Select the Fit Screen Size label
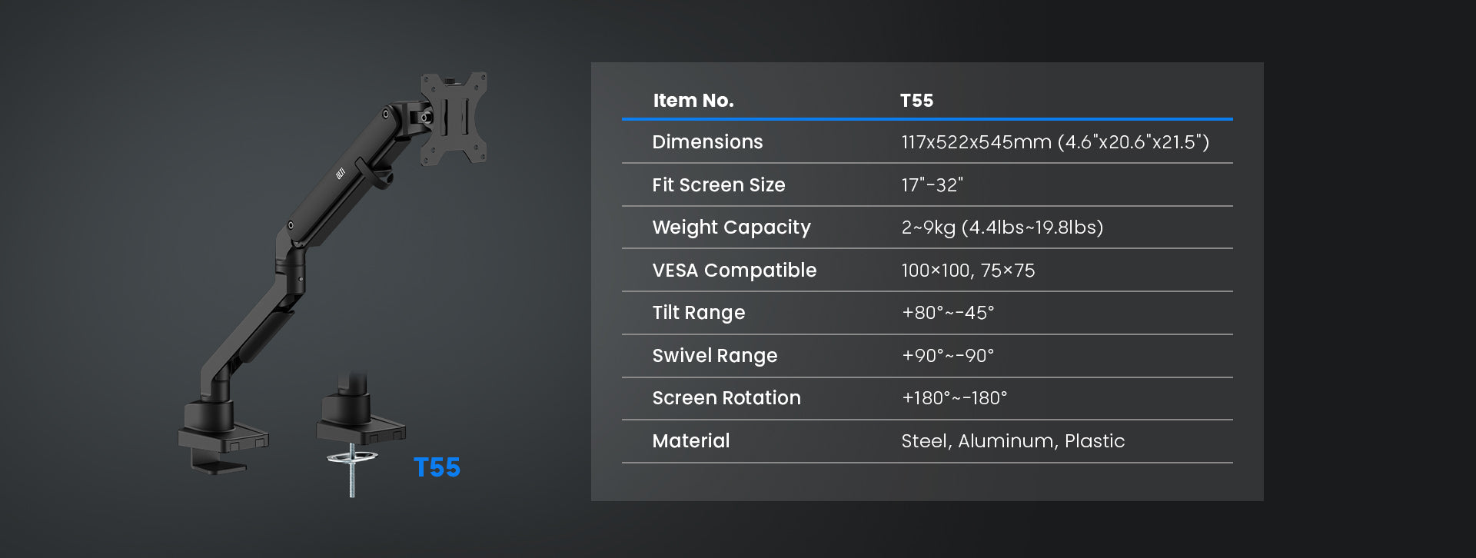 coord(718,185)
